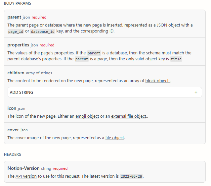Click the HEADERS section heading
The image size is (211, 186).
coord(12,155)
